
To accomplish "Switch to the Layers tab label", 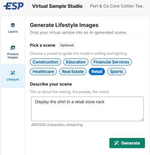I will click(x=13, y=32).
